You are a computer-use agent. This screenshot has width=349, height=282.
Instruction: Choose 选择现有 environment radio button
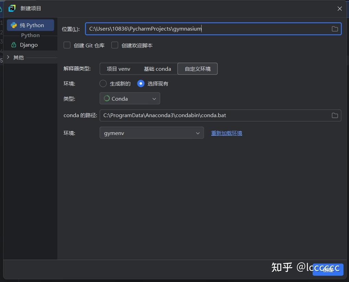coord(141,83)
